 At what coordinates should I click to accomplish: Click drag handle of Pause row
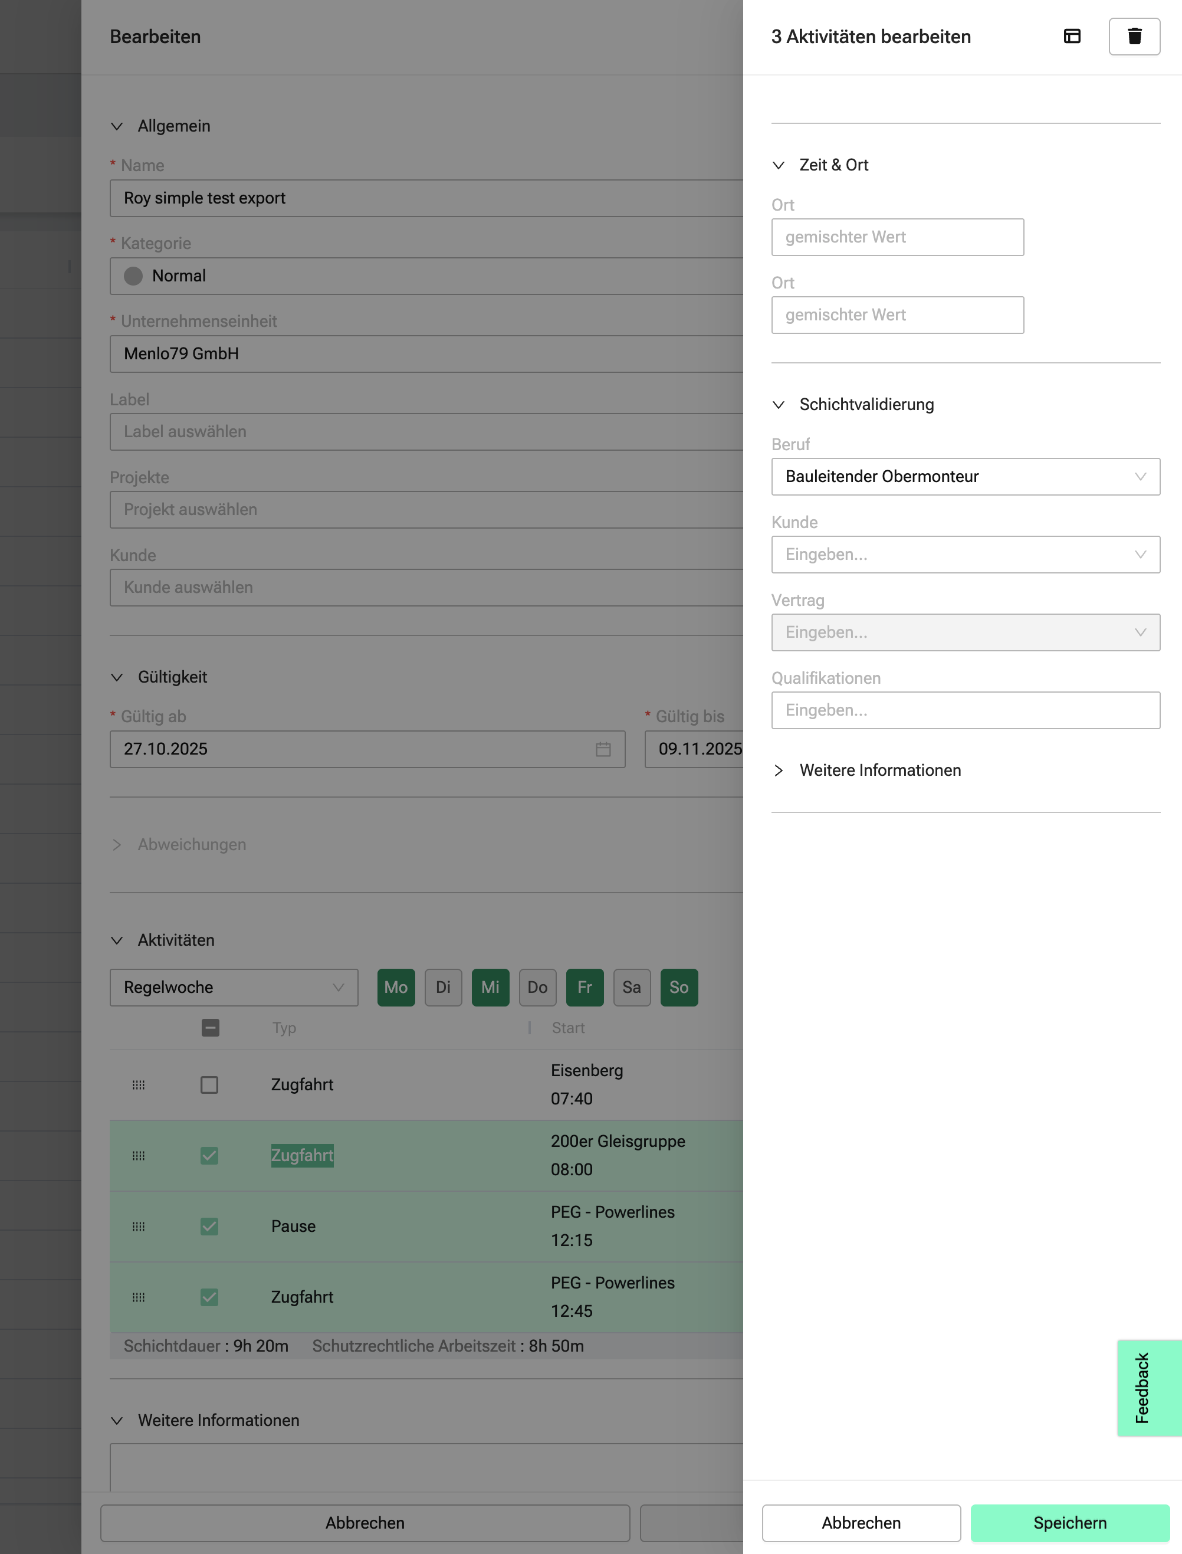139,1226
